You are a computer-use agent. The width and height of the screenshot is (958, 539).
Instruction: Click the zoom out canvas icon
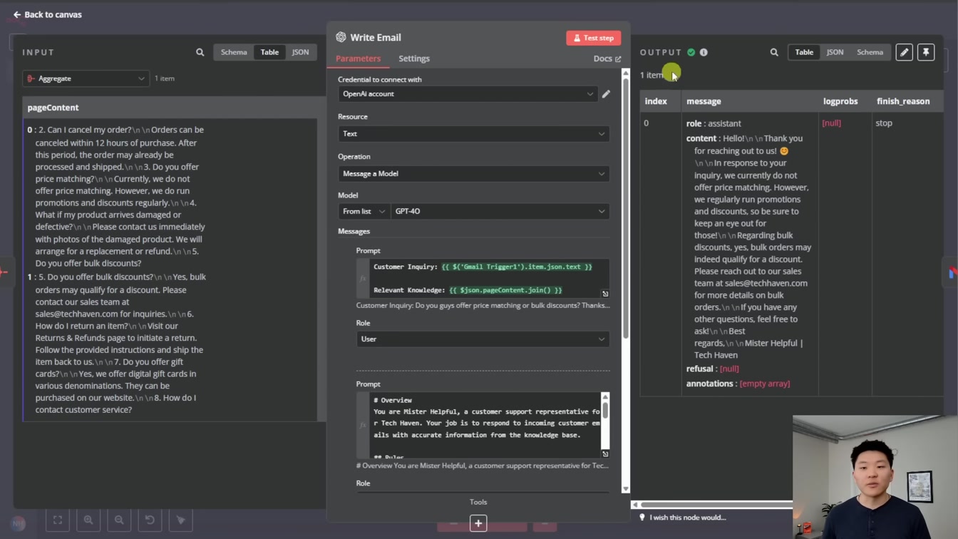coord(119,520)
